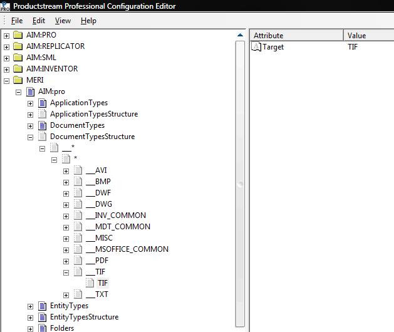
Task: Click the MERI folder icon
Action: pyautogui.click(x=18, y=80)
